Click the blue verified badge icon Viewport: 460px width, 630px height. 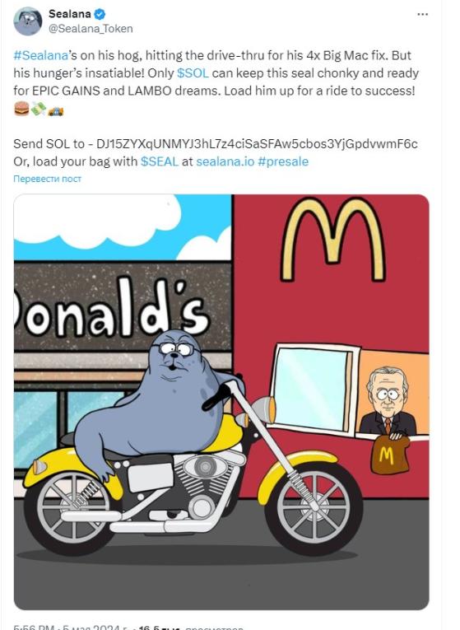click(100, 14)
